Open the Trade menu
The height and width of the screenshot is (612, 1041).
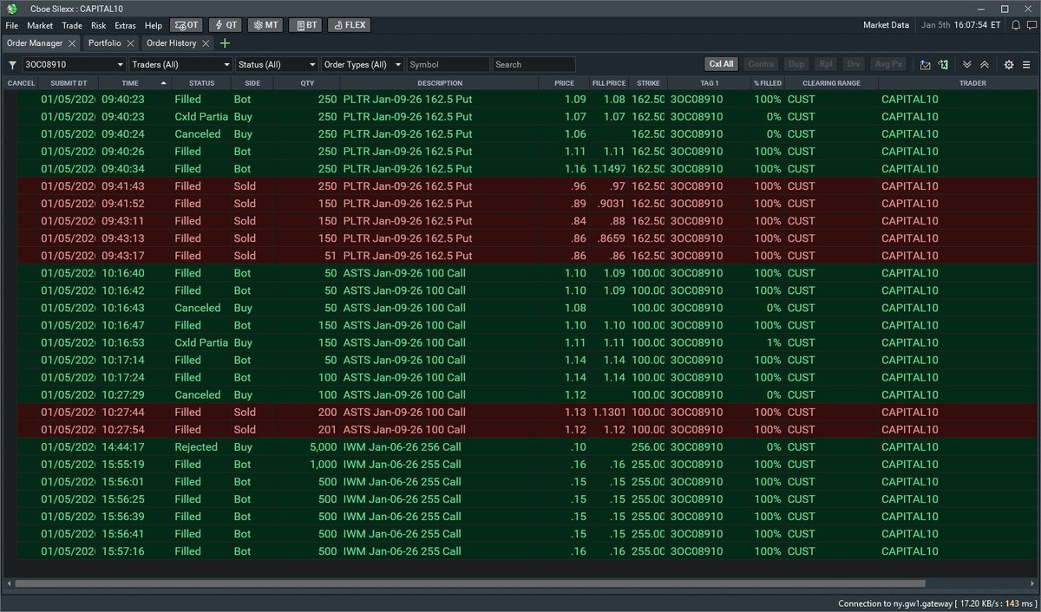pos(73,25)
